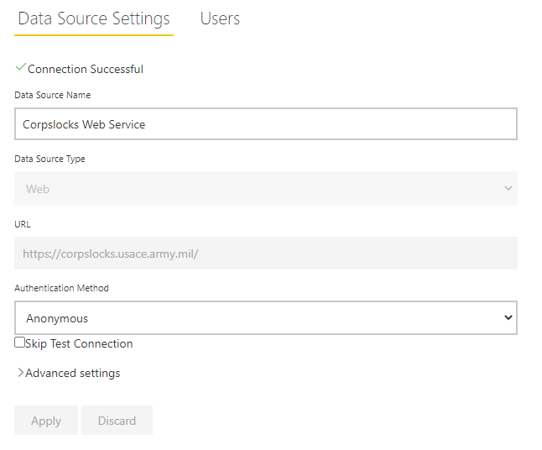The width and height of the screenshot is (542, 450).
Task: Click the Data Source Type dropdown arrow
Action: click(508, 189)
